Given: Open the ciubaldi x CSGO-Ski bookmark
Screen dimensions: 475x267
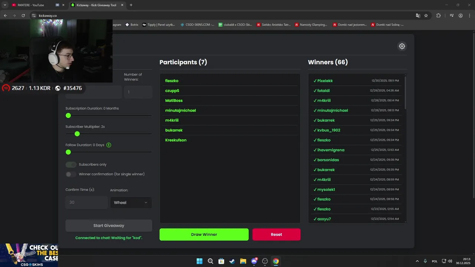Looking at the screenshot, I should click(235, 25).
